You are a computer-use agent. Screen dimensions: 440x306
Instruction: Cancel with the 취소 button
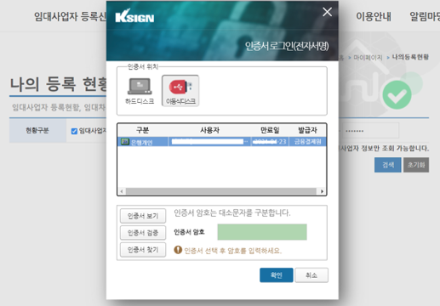(311, 275)
